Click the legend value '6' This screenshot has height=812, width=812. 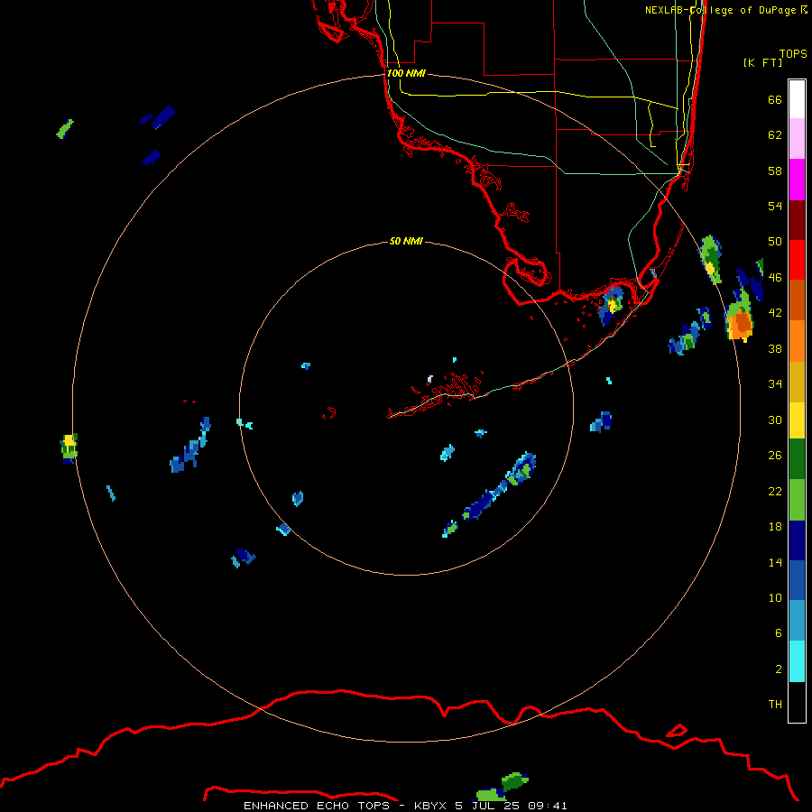(778, 632)
